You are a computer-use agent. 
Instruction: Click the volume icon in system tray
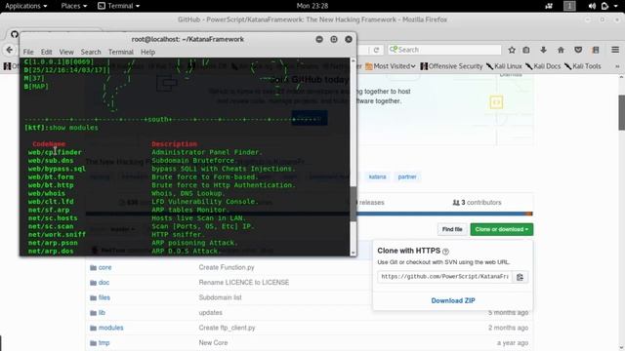592,6
